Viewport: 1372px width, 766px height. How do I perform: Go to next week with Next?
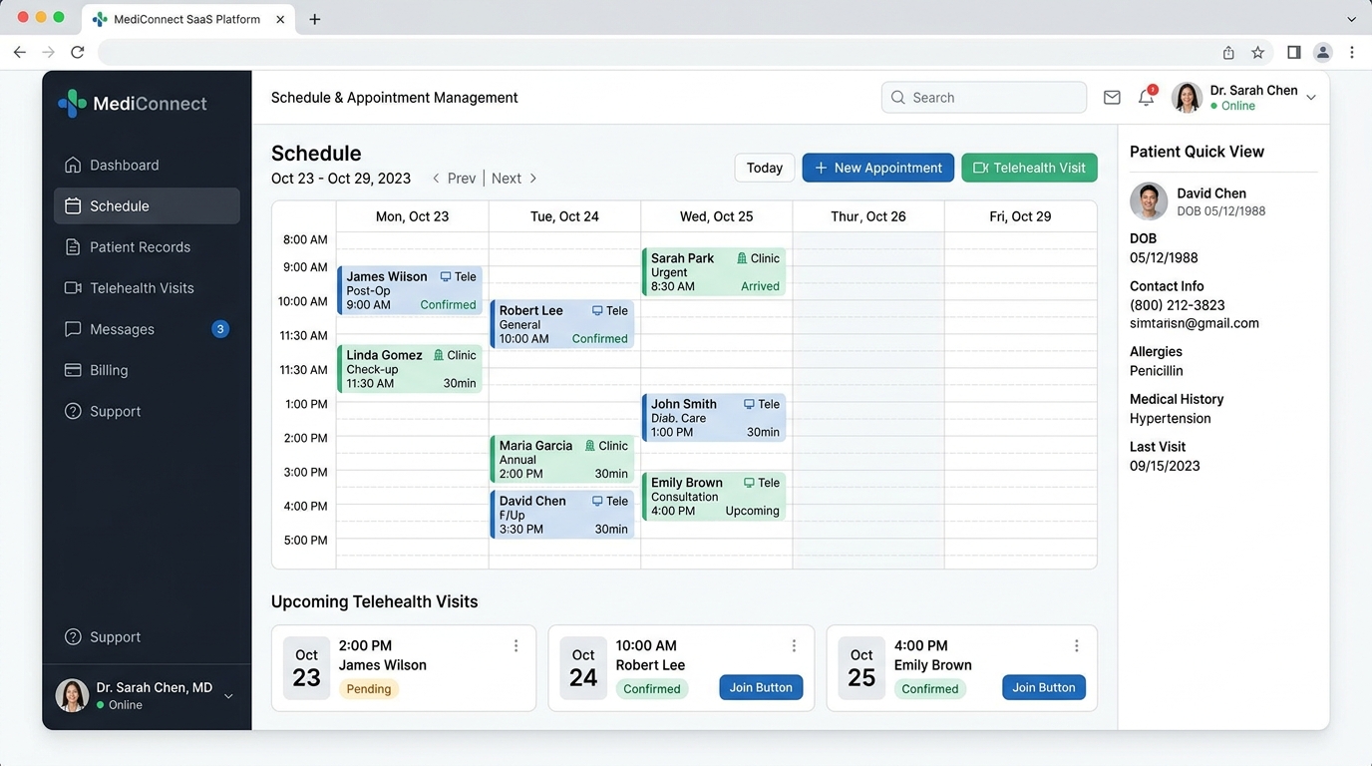point(514,179)
